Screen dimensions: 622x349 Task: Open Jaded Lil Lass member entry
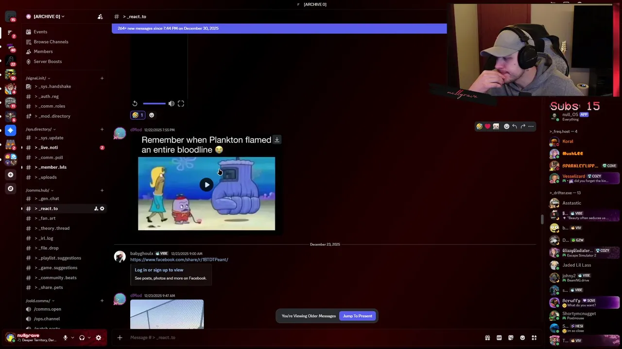pyautogui.click(x=584, y=265)
